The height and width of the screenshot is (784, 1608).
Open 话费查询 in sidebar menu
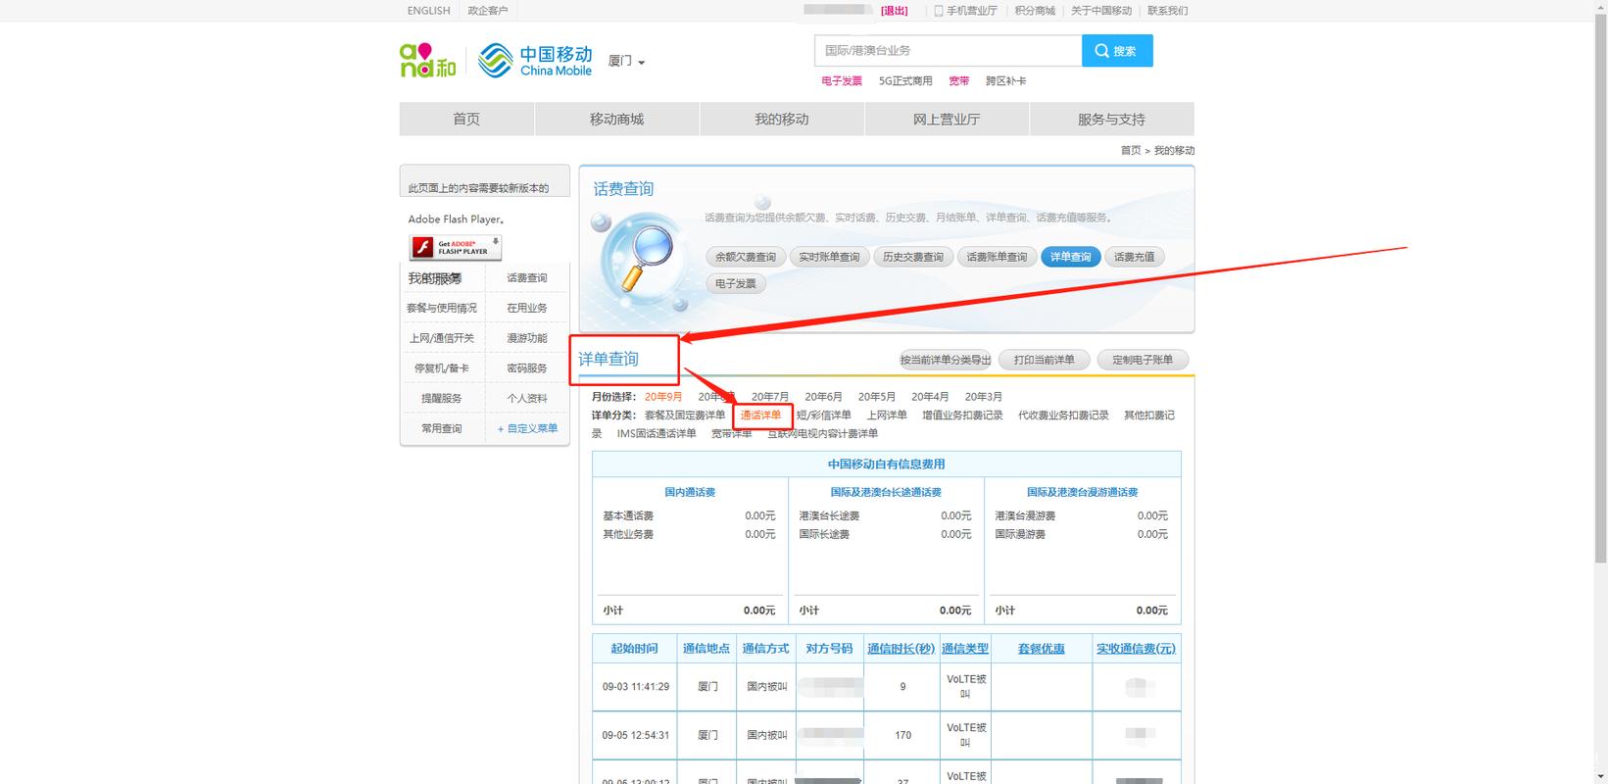coord(527,278)
